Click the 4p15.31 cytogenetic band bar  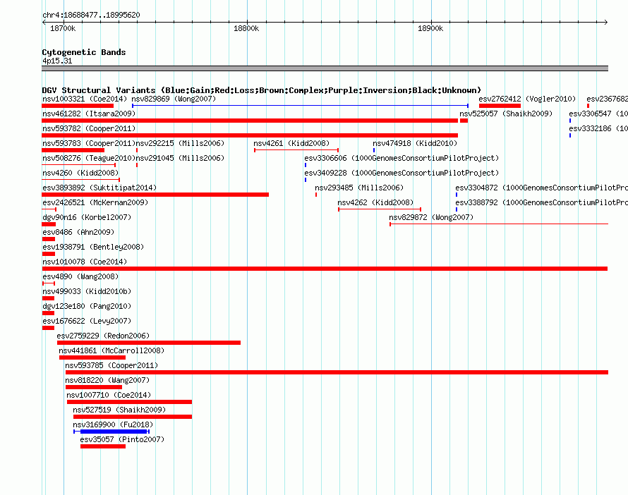tap(325, 68)
